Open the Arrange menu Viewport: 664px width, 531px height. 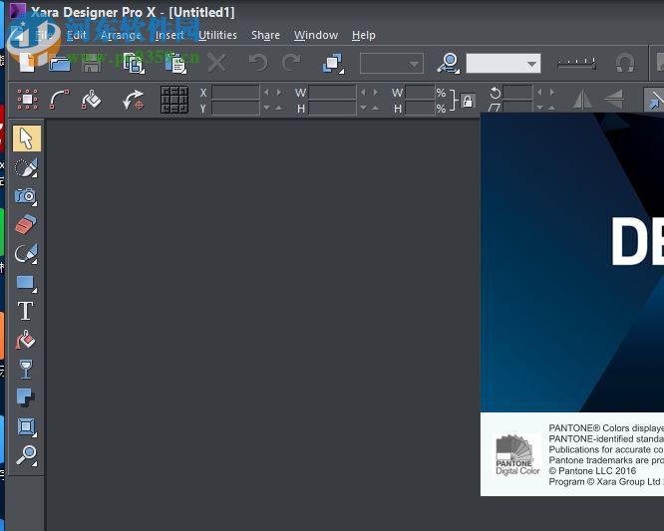[x=121, y=35]
